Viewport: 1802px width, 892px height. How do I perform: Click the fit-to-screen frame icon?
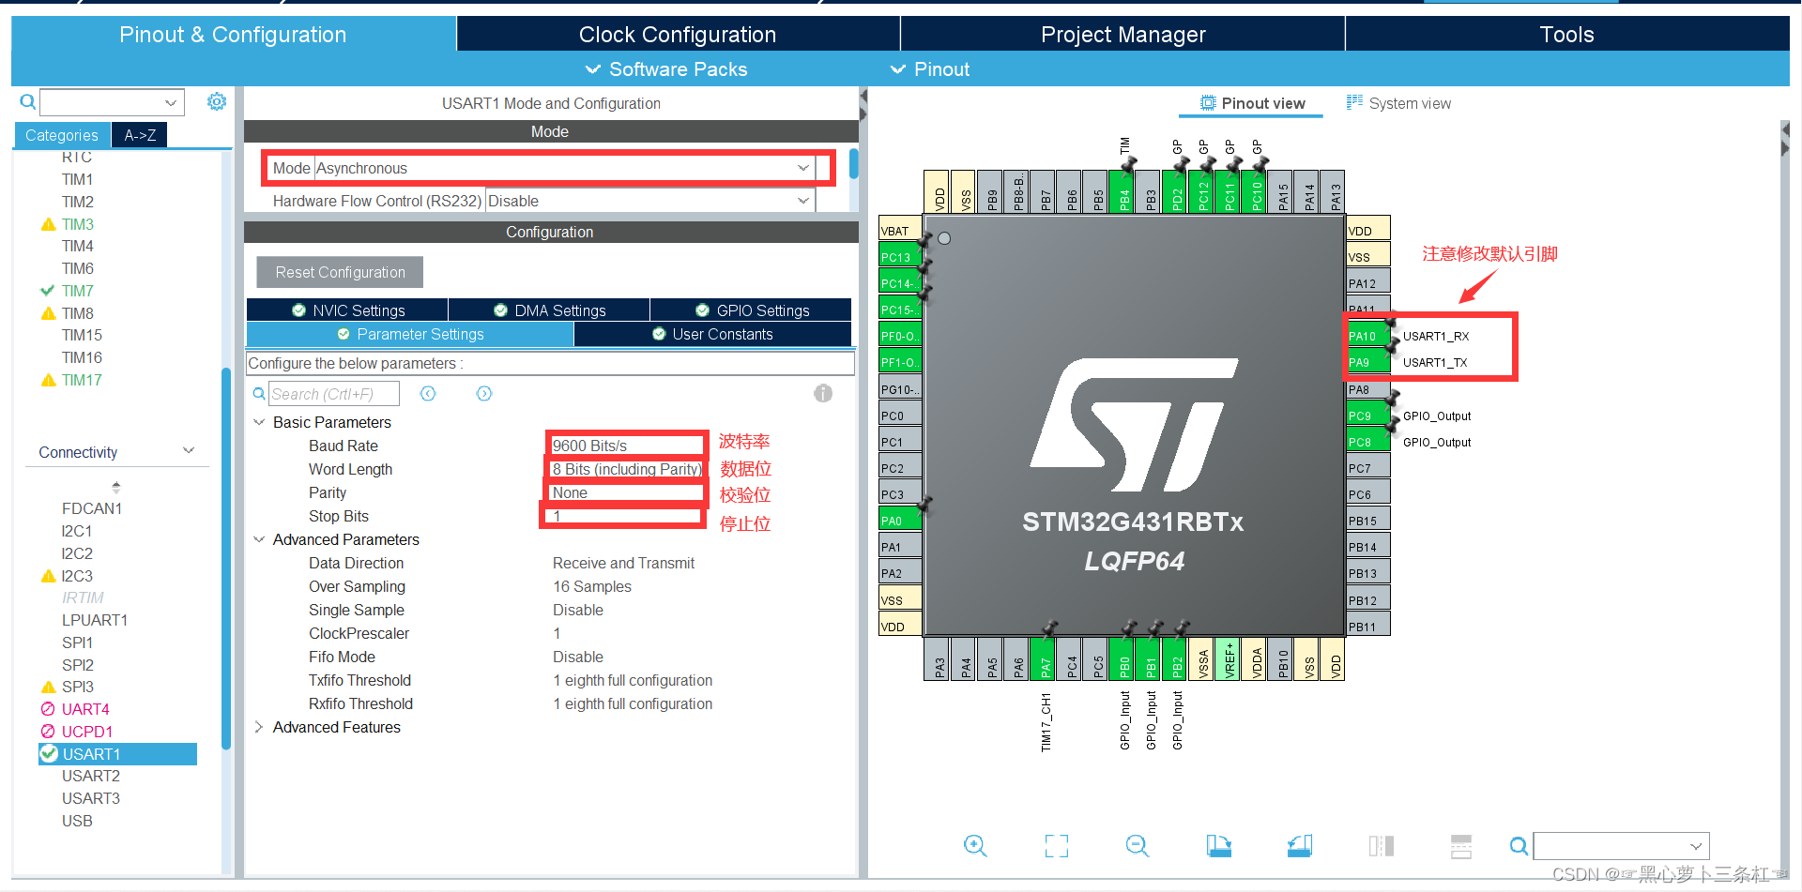pyautogui.click(x=1057, y=846)
